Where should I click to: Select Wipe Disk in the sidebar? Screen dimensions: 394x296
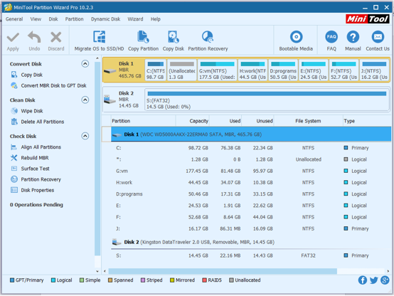pos(32,111)
